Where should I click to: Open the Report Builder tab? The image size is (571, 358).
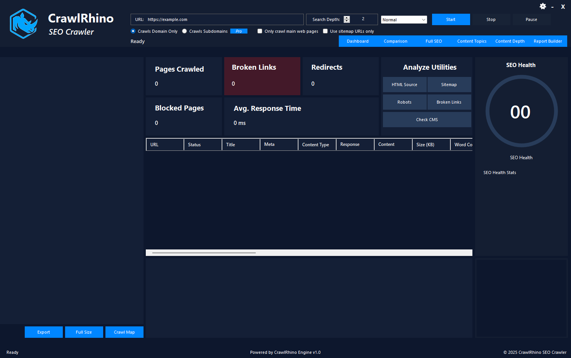pyautogui.click(x=548, y=41)
